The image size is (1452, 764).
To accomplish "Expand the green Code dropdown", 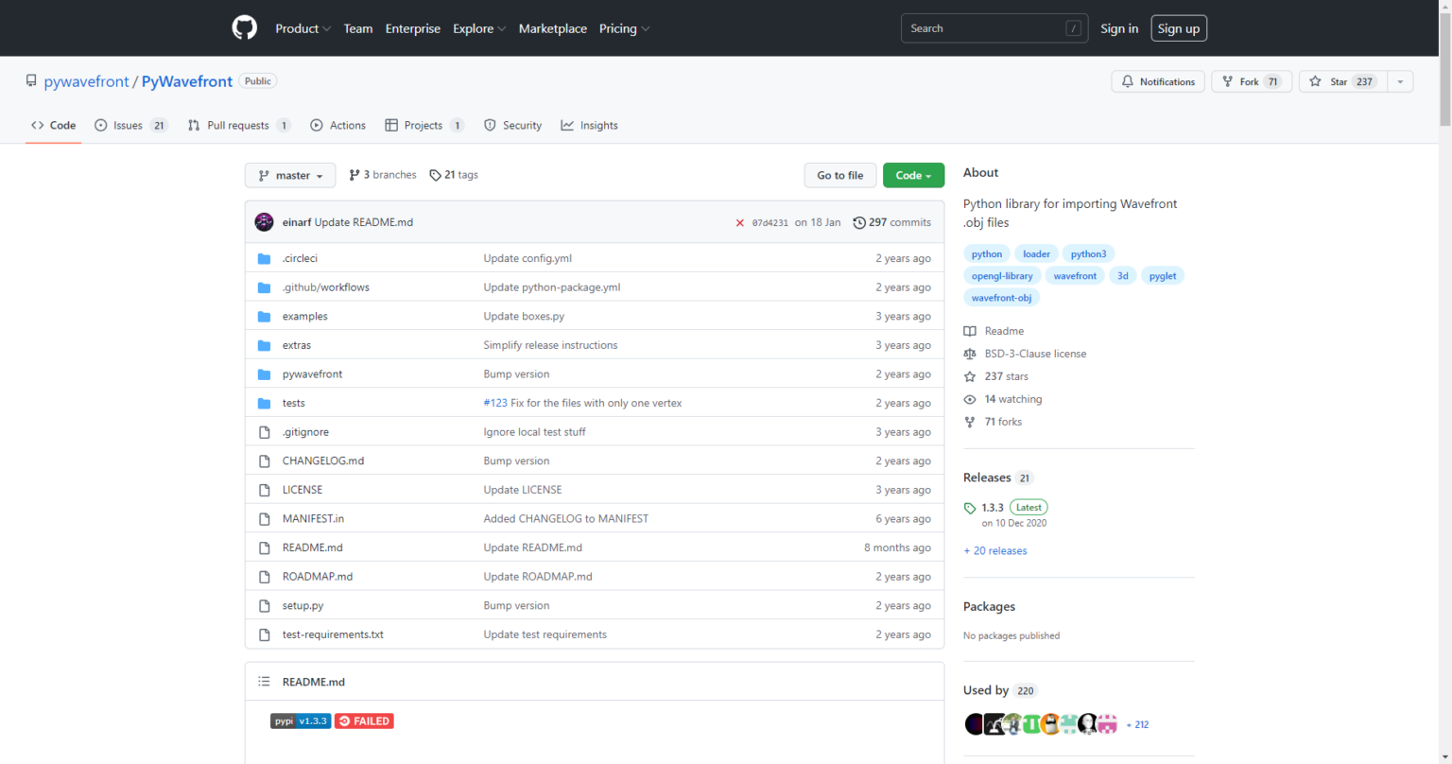I will (x=913, y=176).
